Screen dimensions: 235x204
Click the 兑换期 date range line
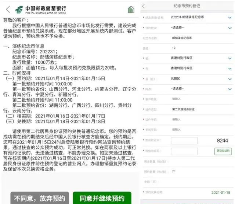click(55, 121)
